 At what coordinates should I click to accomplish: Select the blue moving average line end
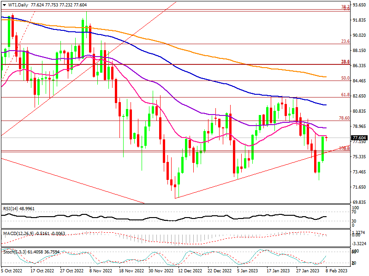coord(325,105)
